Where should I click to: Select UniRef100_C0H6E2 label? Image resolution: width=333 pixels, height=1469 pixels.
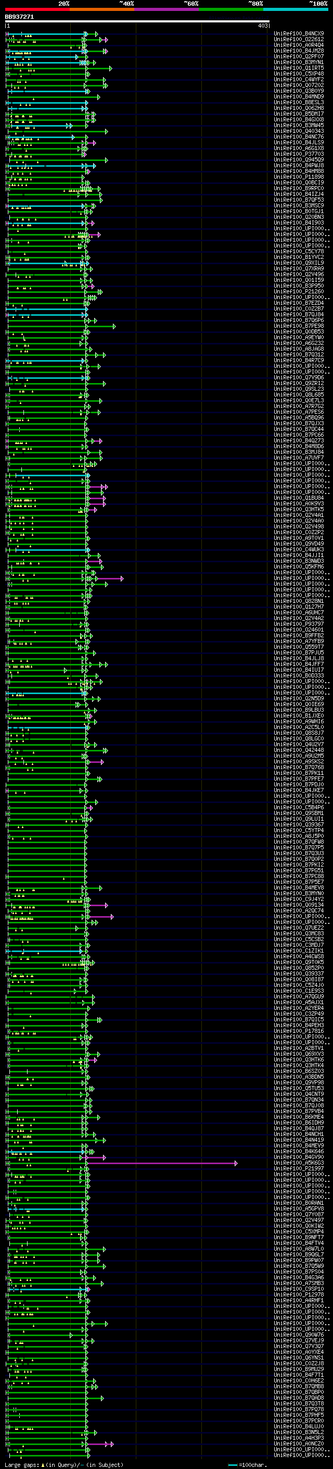[299, 1380]
